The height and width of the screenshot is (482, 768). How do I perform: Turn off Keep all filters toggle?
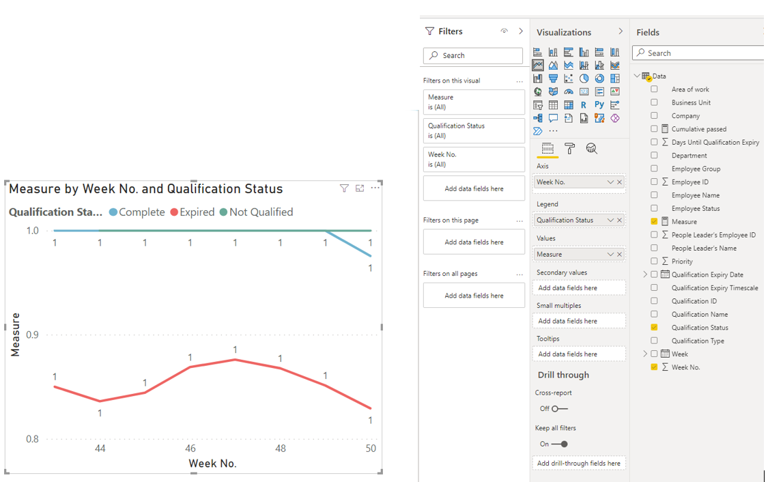[x=559, y=444]
